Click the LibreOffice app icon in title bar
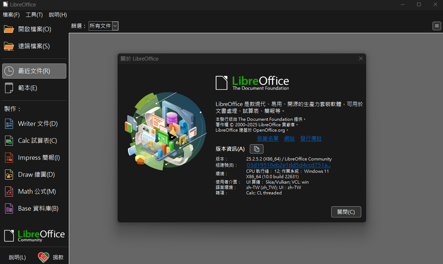 (x=5, y=5)
